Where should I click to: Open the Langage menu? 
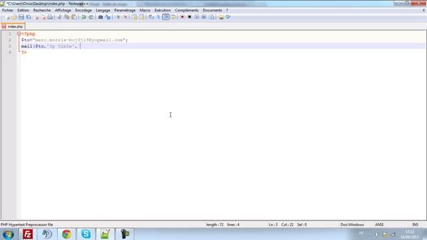coord(103,11)
